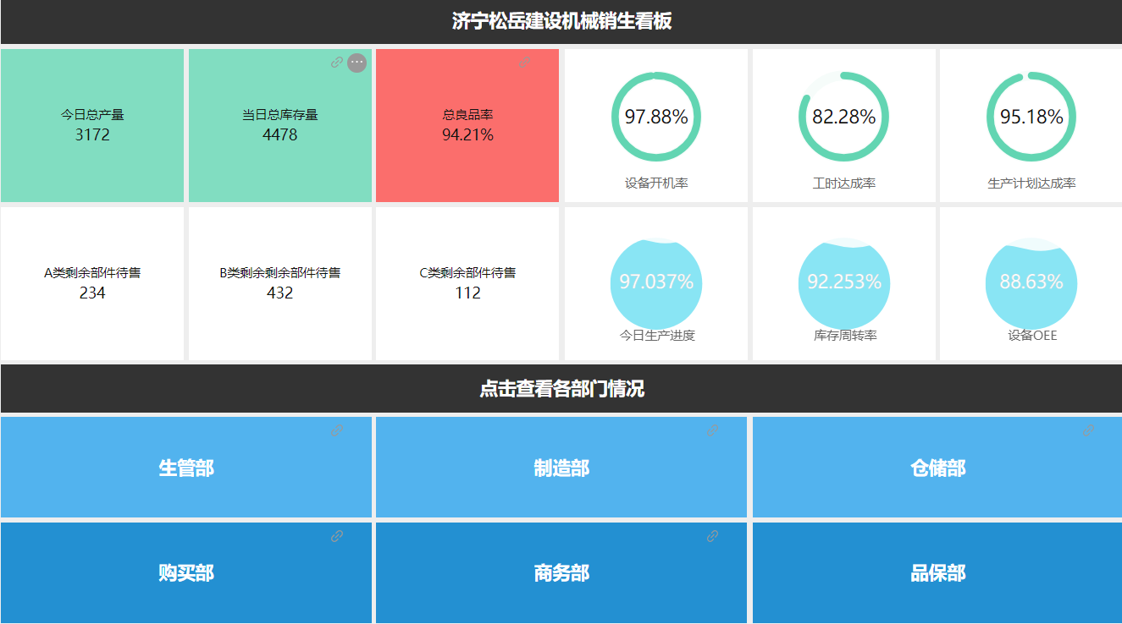
Task: Open the 生管部 department tile
Action: point(186,468)
